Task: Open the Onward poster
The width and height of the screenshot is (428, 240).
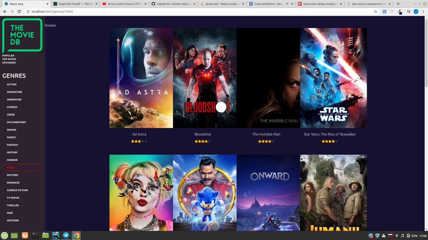Action: coord(268,193)
